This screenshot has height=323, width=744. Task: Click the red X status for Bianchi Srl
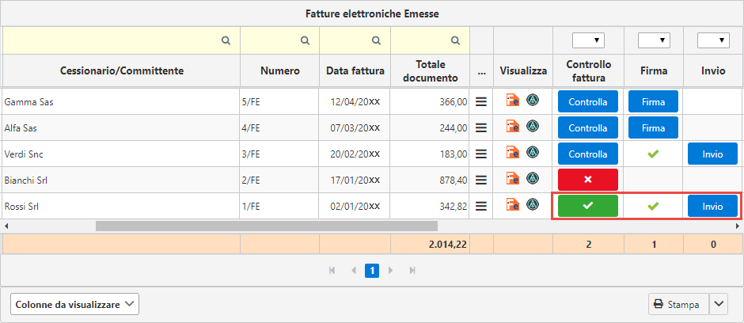click(x=588, y=180)
